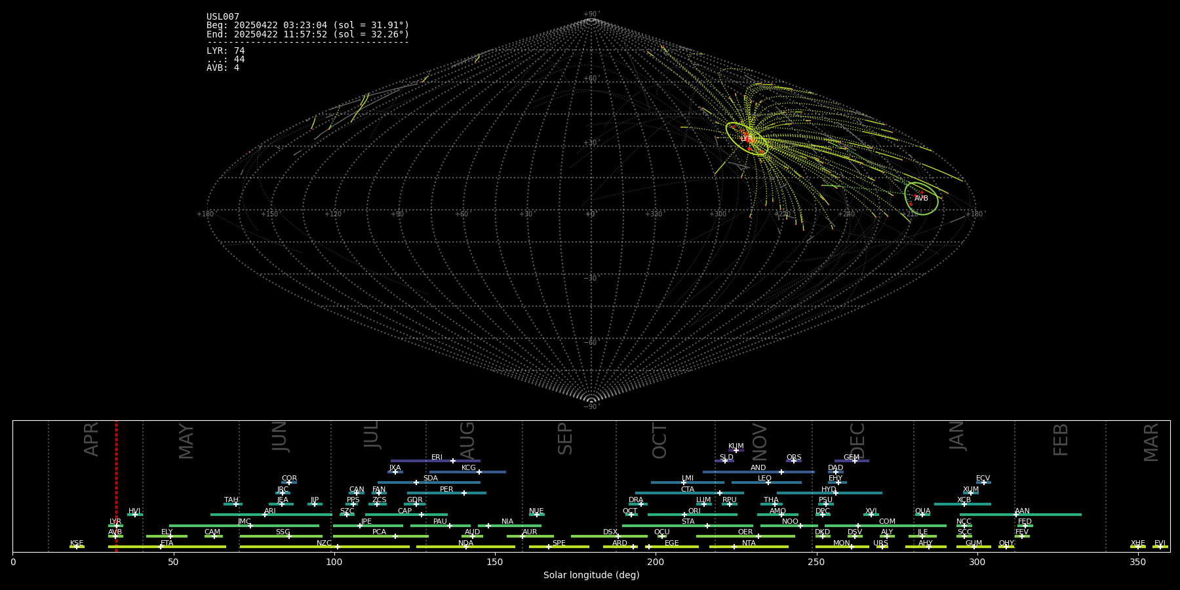Select the PER shower bar in timeline
The height and width of the screenshot is (590, 1180).
click(x=446, y=493)
